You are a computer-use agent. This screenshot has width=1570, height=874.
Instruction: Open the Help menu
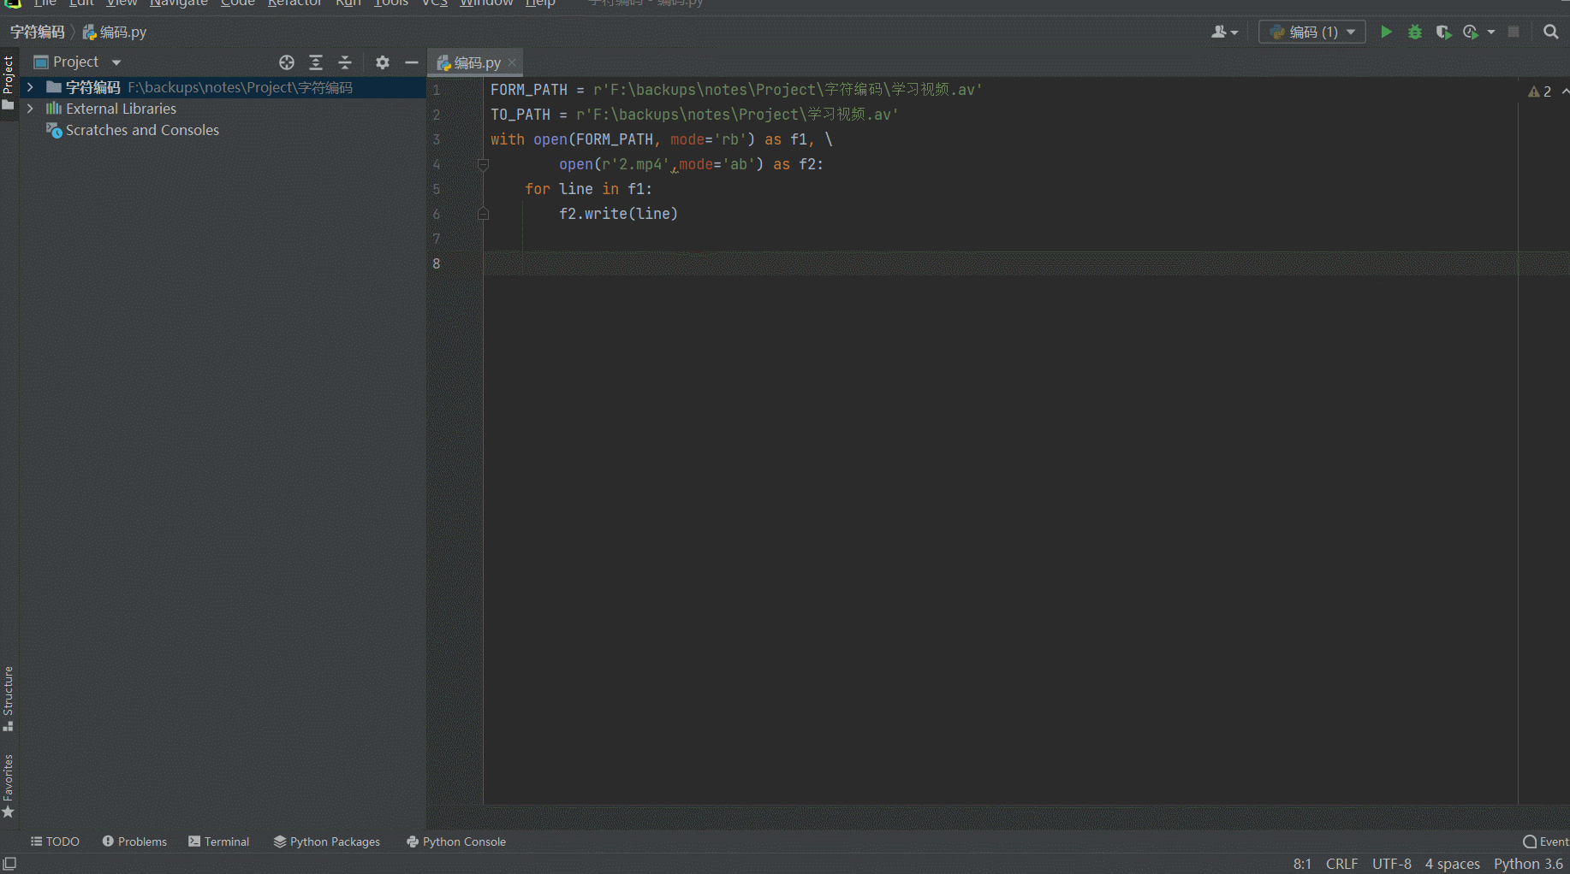click(540, 3)
